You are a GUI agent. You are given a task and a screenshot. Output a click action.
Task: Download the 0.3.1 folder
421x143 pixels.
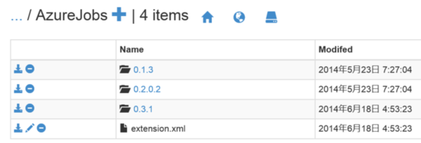(18, 109)
